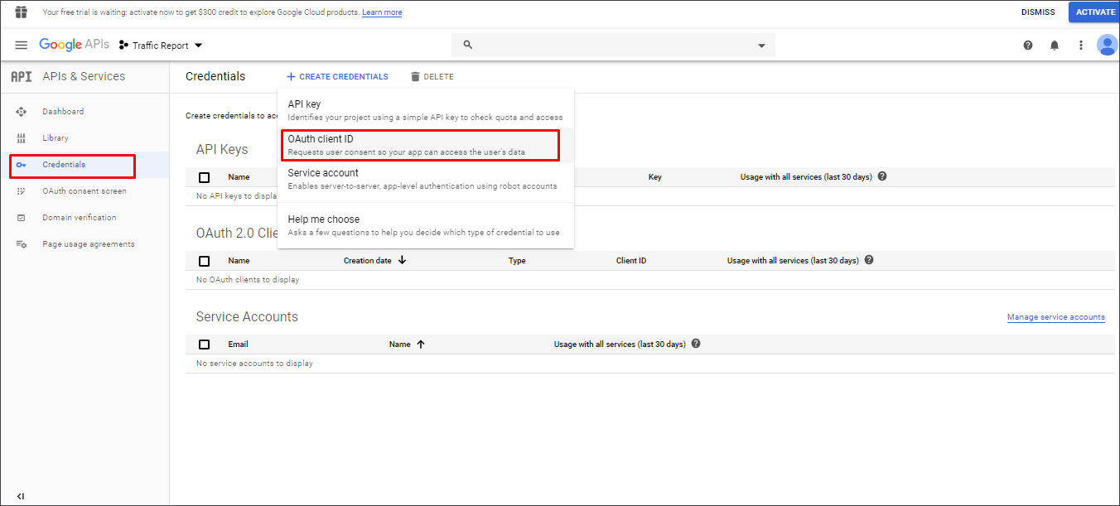This screenshot has height=506, width=1120.
Task: Select Service account option
Action: (x=425, y=179)
